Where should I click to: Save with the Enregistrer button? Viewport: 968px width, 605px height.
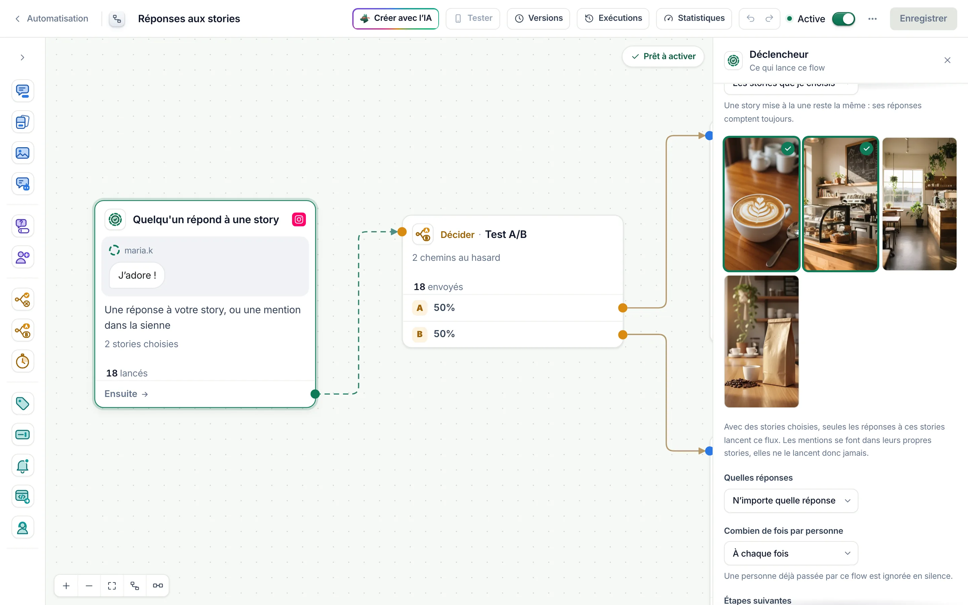[923, 18]
